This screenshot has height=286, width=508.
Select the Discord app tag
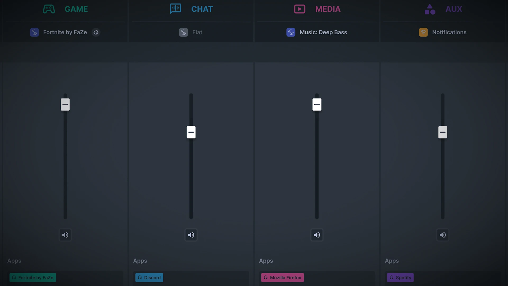click(149, 278)
